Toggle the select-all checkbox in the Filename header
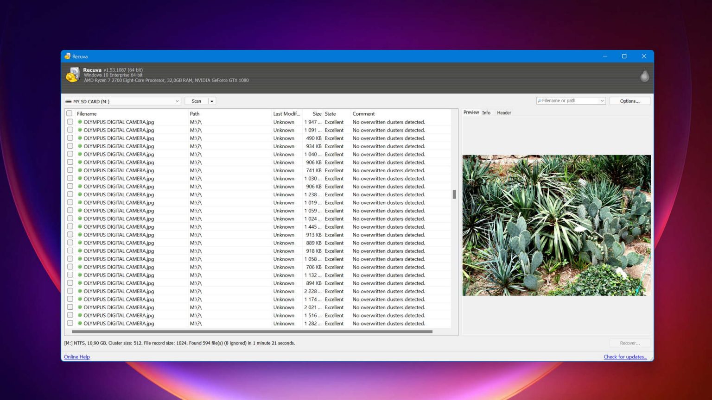 coord(70,113)
